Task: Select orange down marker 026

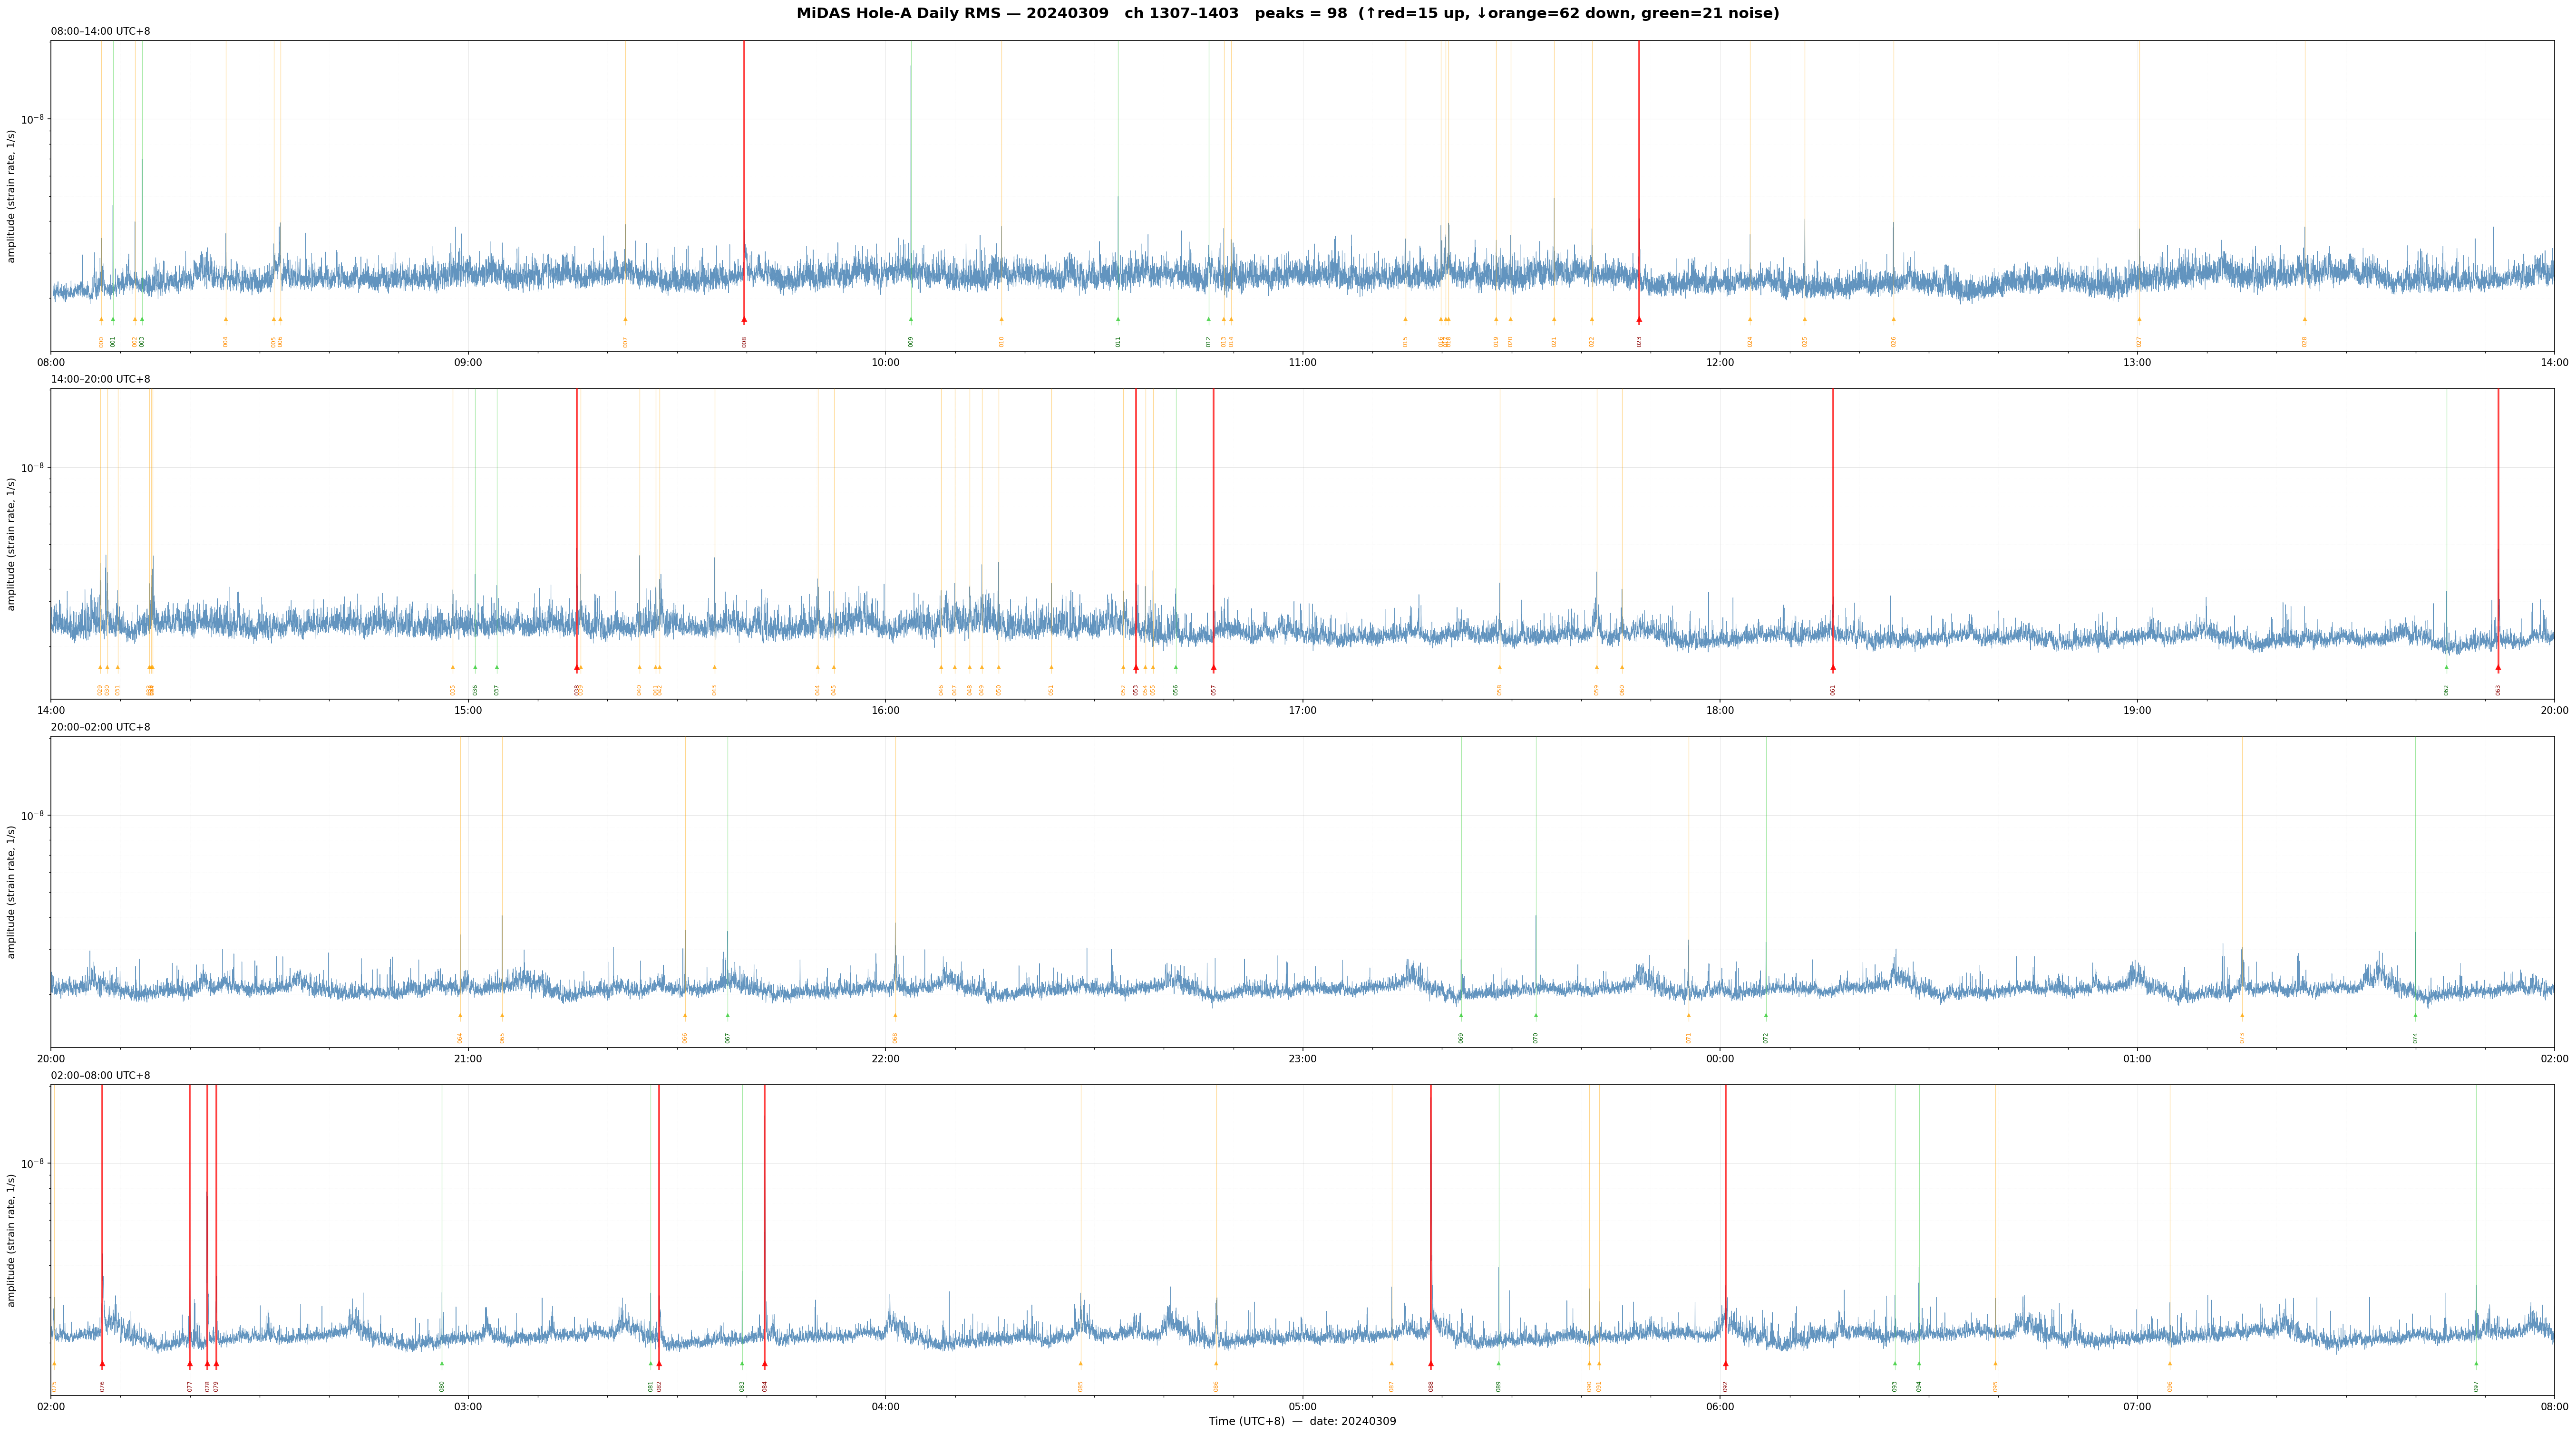Action: tap(1893, 320)
